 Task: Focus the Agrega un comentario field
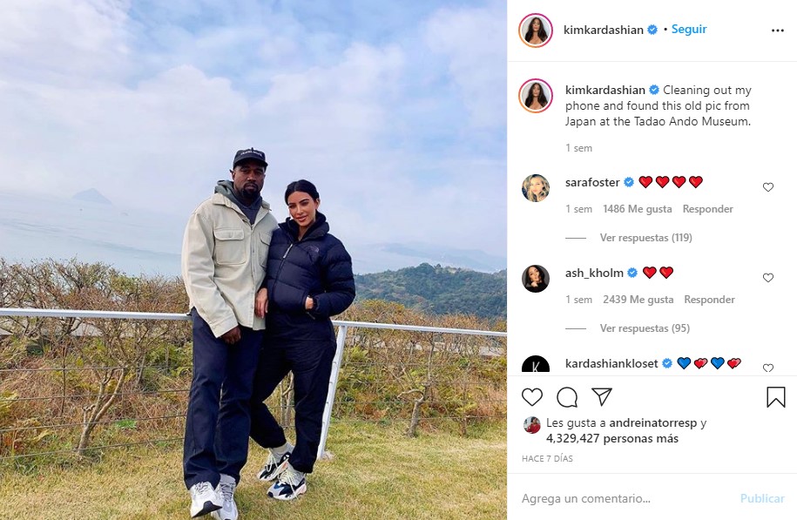coord(625,498)
